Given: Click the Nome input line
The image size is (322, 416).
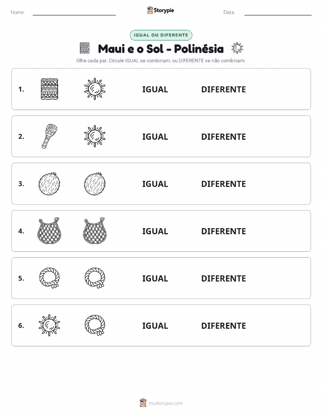Looking at the screenshot, I should [x=74, y=13].
